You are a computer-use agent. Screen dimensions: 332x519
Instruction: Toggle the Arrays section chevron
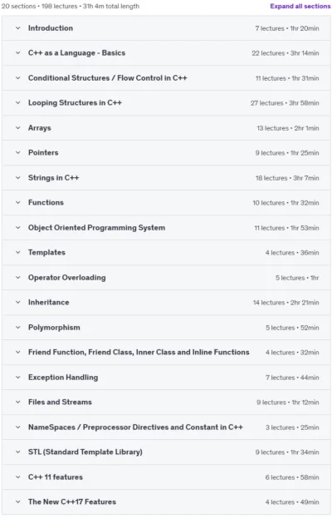pos(17,128)
